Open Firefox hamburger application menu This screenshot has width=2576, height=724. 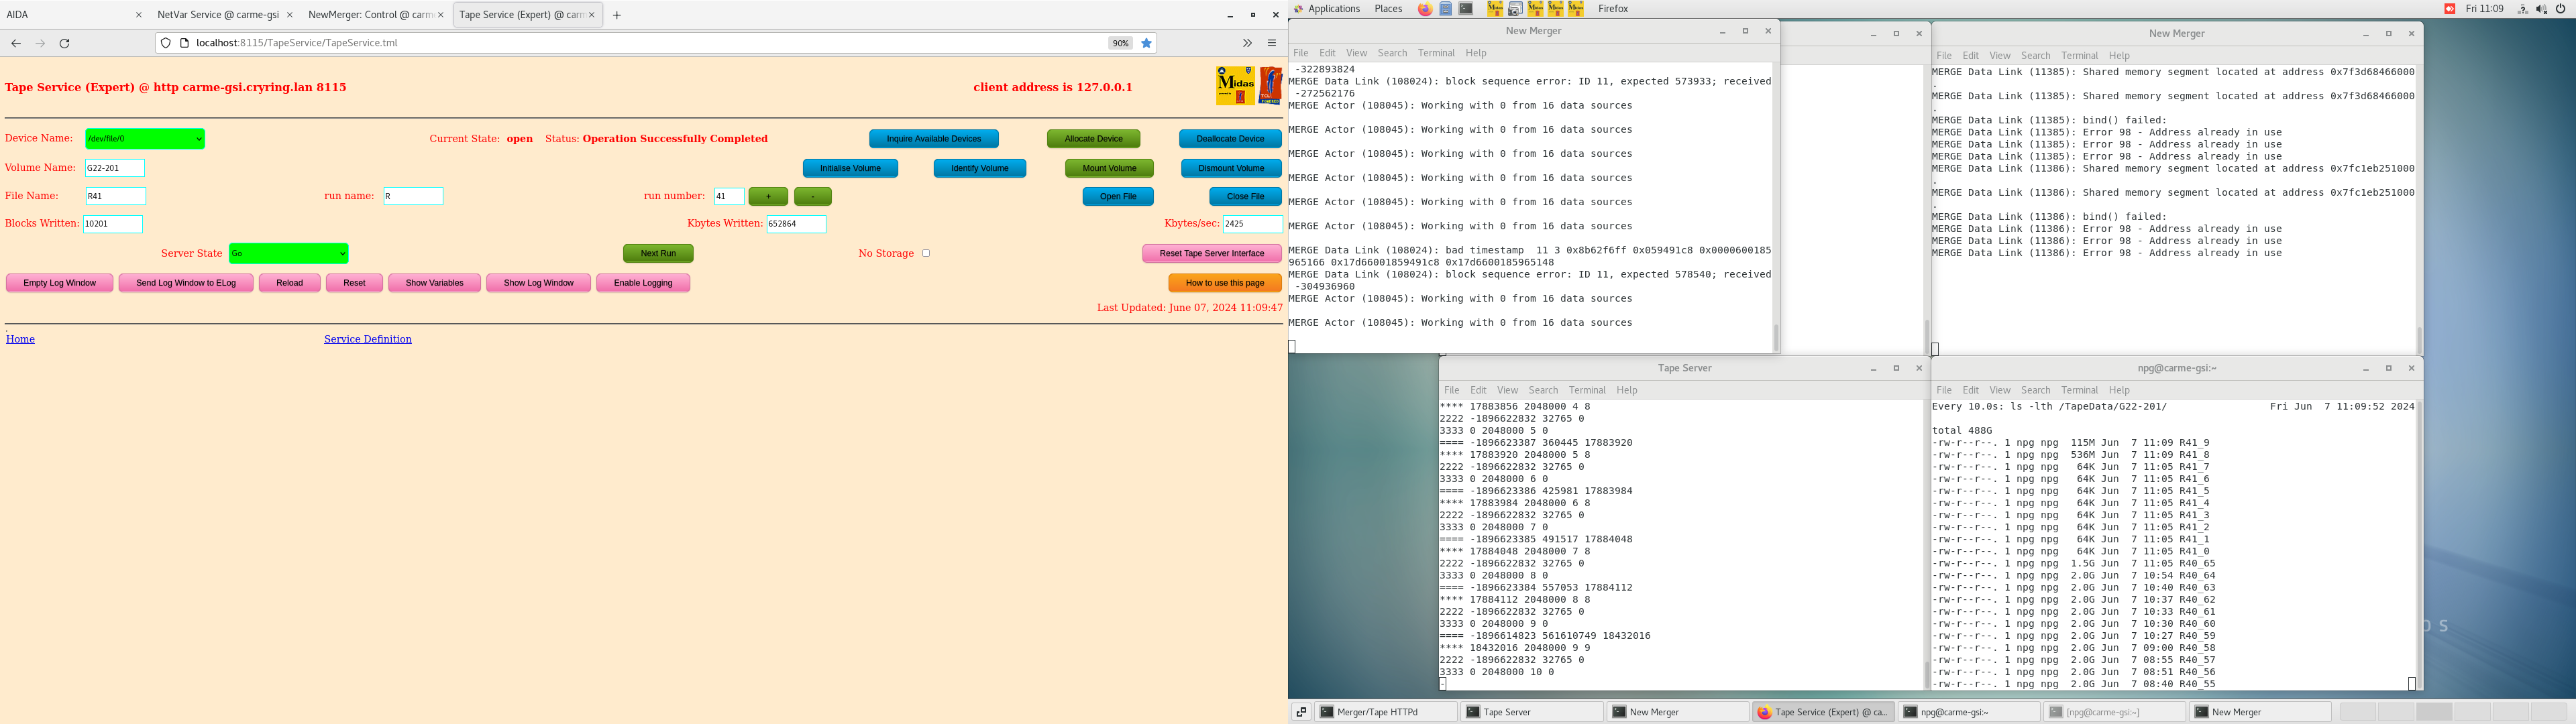click(1271, 43)
